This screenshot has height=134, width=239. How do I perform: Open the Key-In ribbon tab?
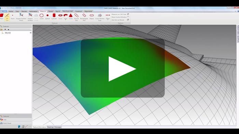[x=58, y=11]
